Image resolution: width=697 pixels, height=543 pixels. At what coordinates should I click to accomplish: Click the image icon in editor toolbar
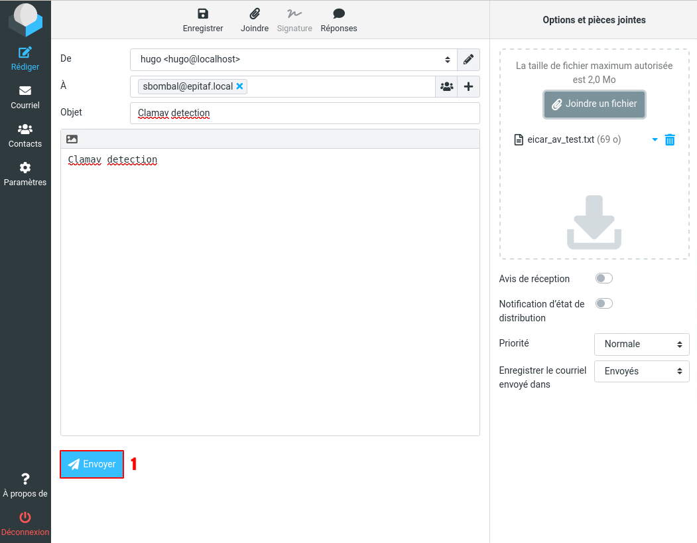pyautogui.click(x=72, y=139)
